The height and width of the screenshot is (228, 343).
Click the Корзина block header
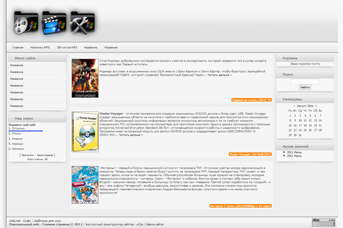[305, 58]
